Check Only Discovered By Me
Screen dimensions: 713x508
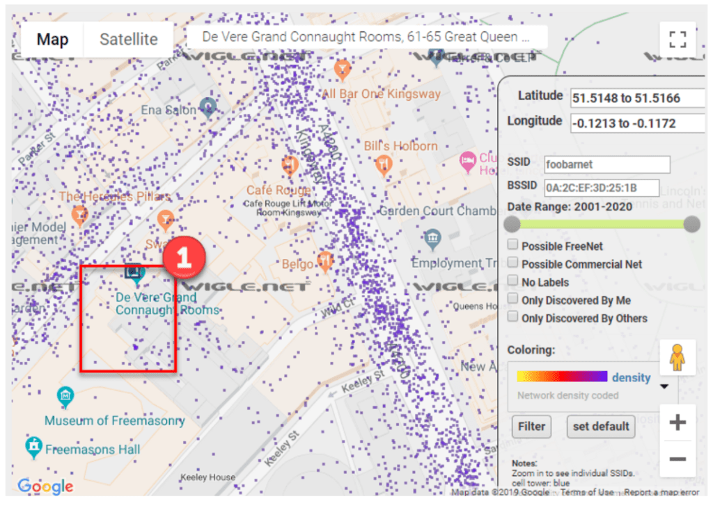pos(513,299)
